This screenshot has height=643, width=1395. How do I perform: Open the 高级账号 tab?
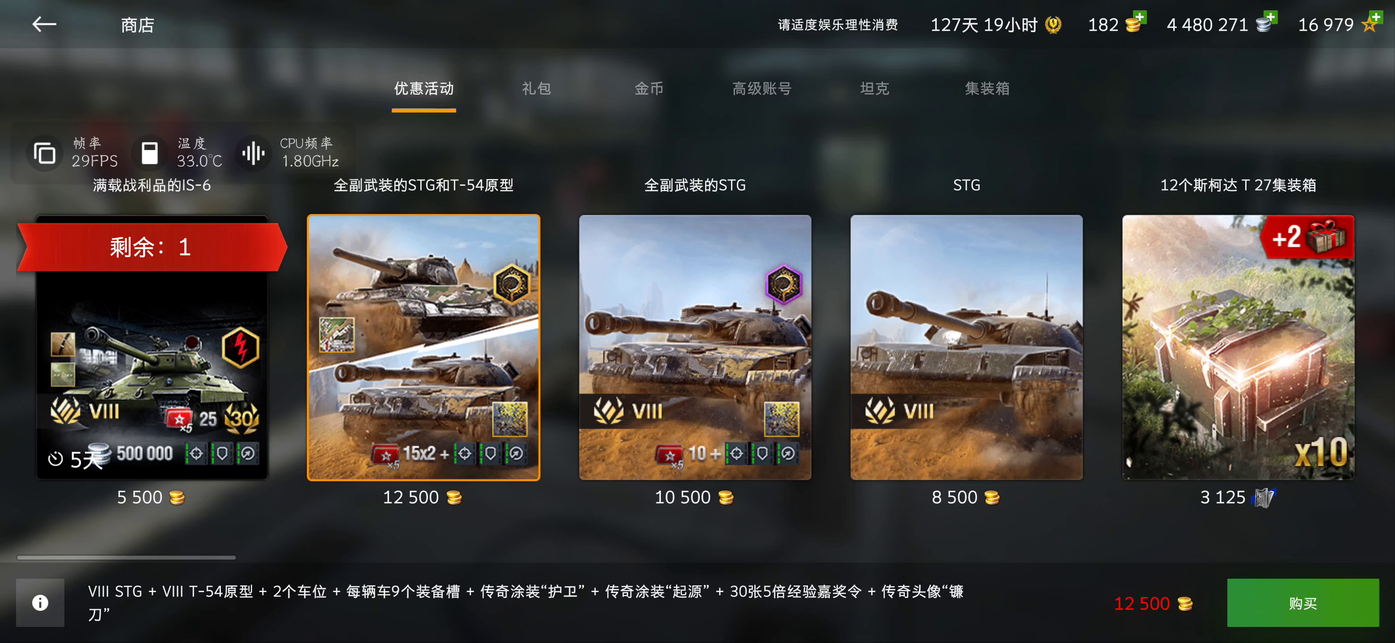pos(761,89)
